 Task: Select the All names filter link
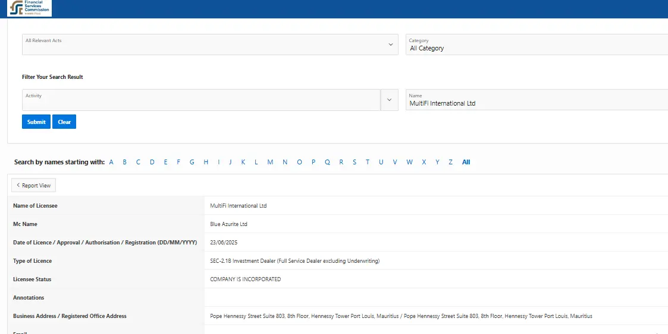pyautogui.click(x=466, y=162)
